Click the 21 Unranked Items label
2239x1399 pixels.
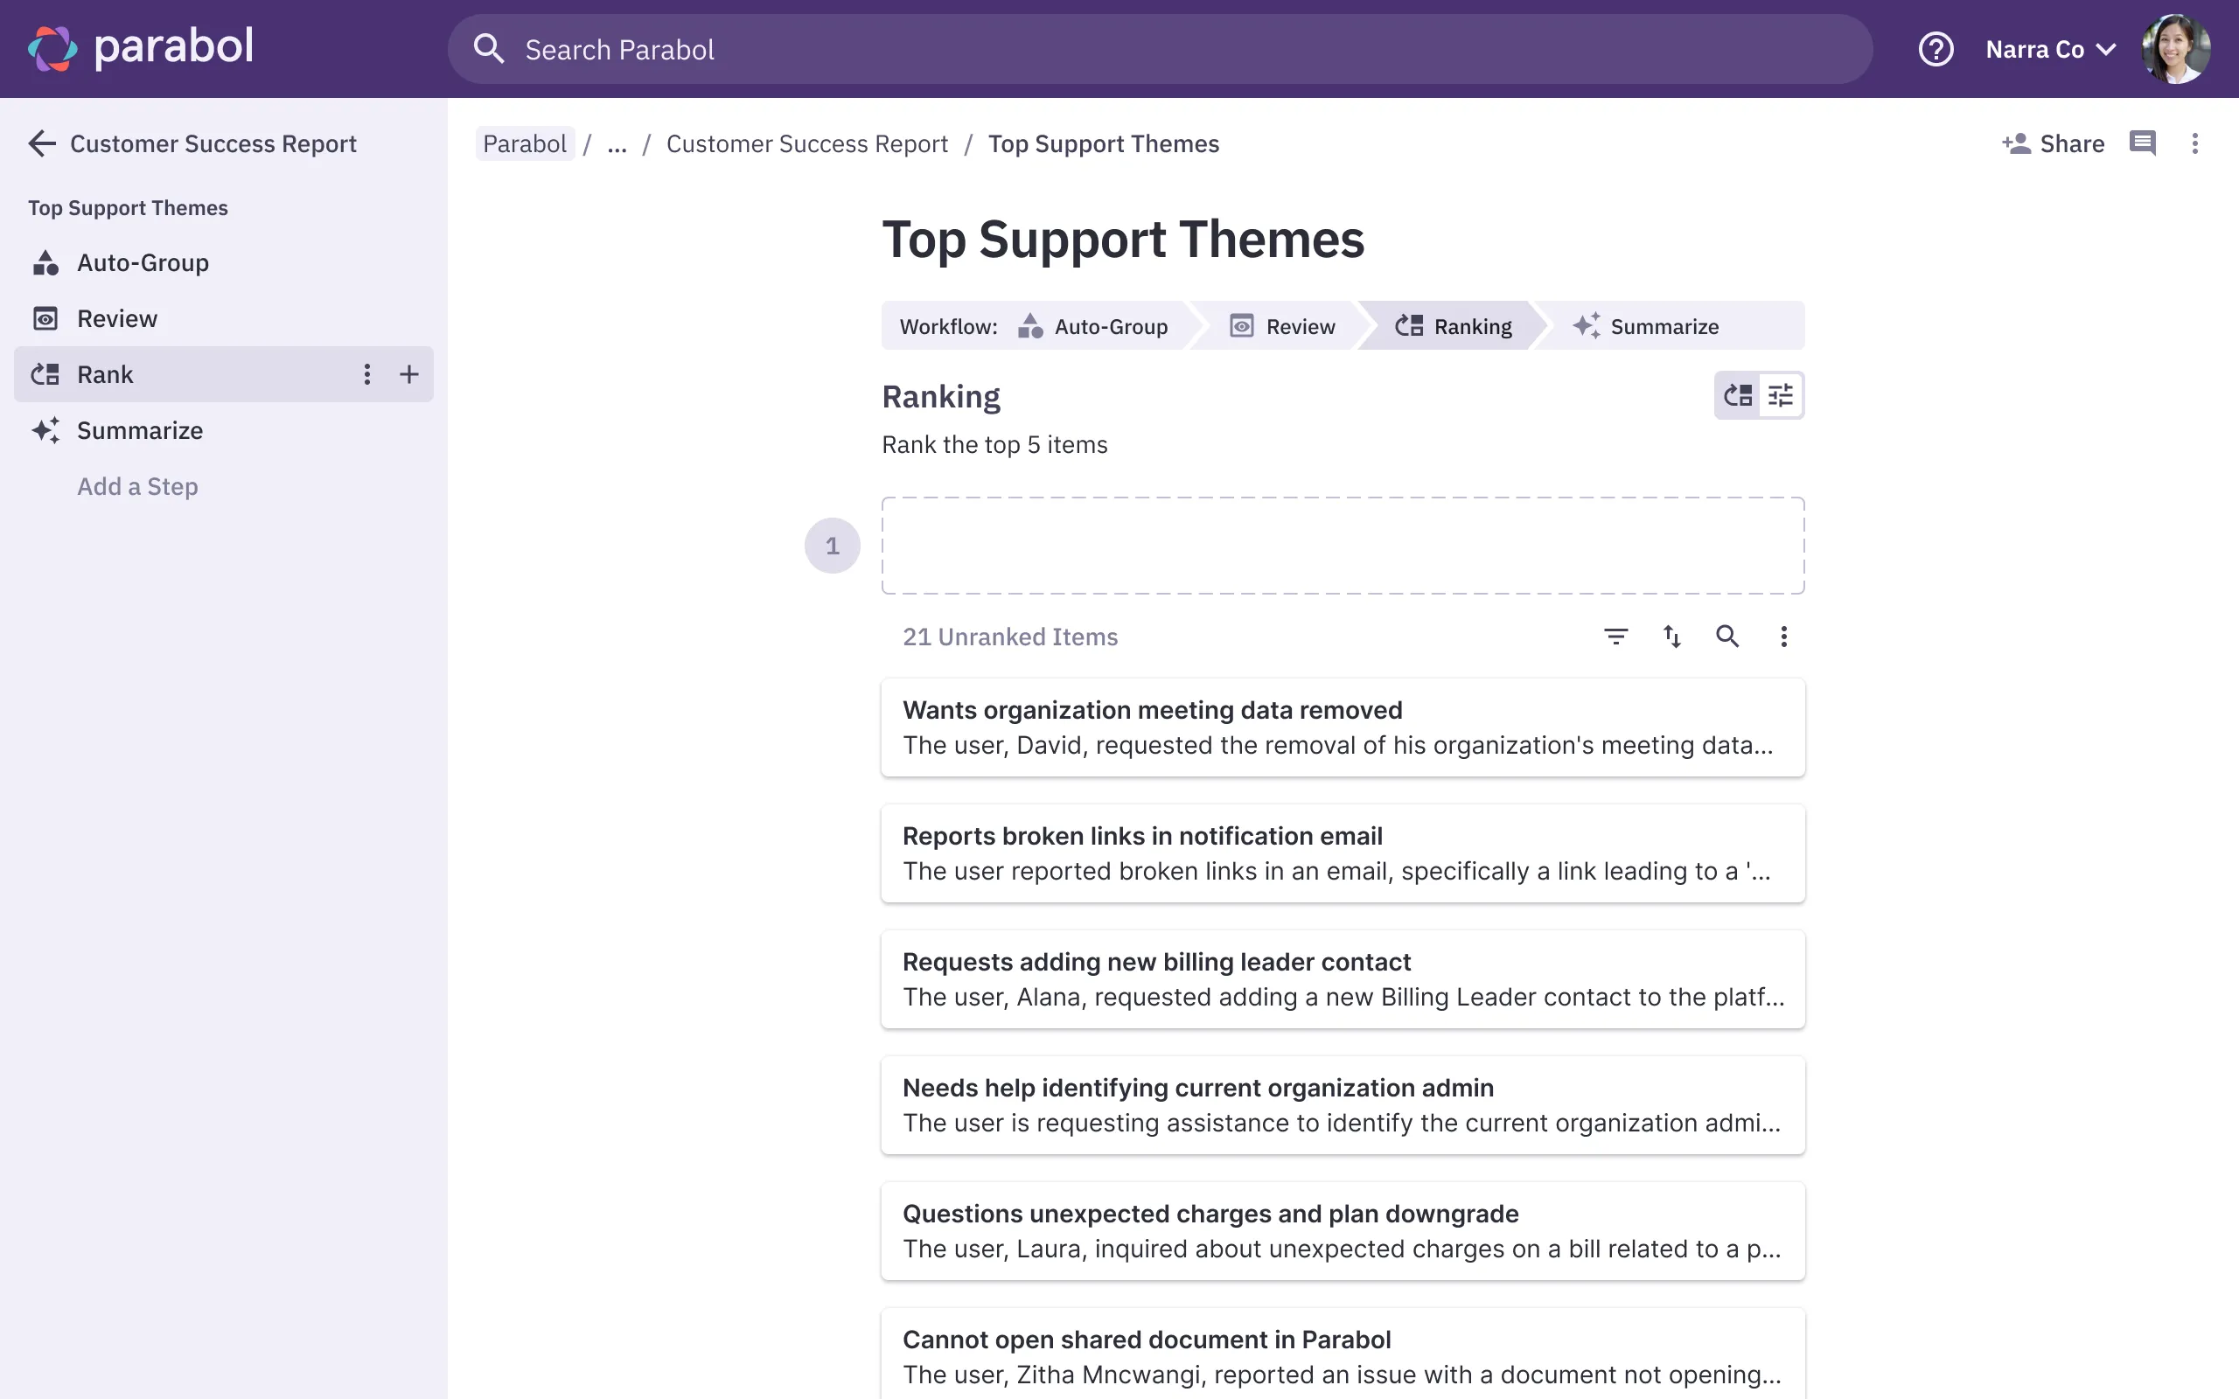coord(1010,637)
